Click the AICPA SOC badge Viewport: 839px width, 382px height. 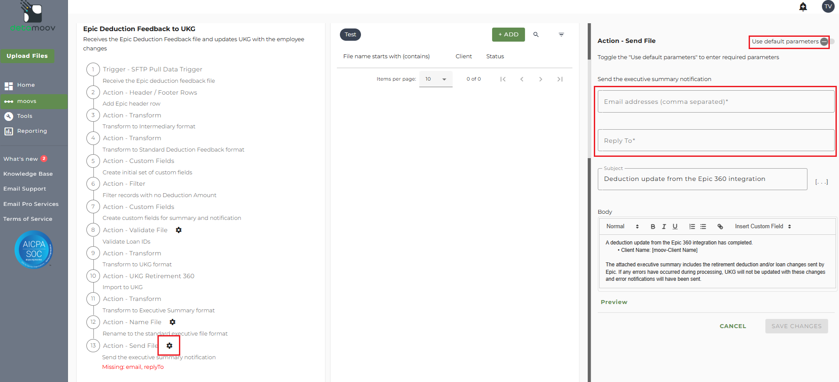(x=34, y=249)
